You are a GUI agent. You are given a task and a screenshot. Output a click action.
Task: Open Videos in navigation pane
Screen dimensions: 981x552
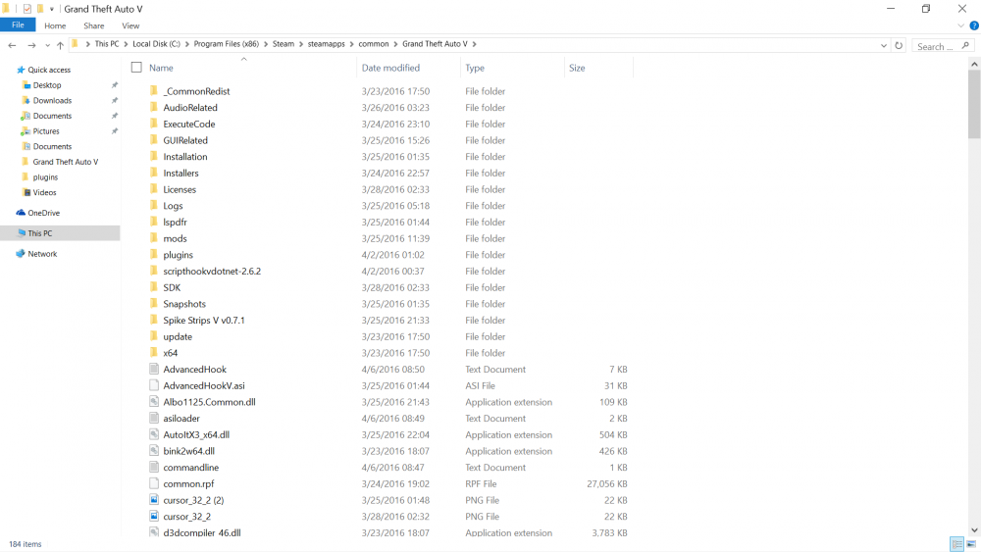[44, 192]
